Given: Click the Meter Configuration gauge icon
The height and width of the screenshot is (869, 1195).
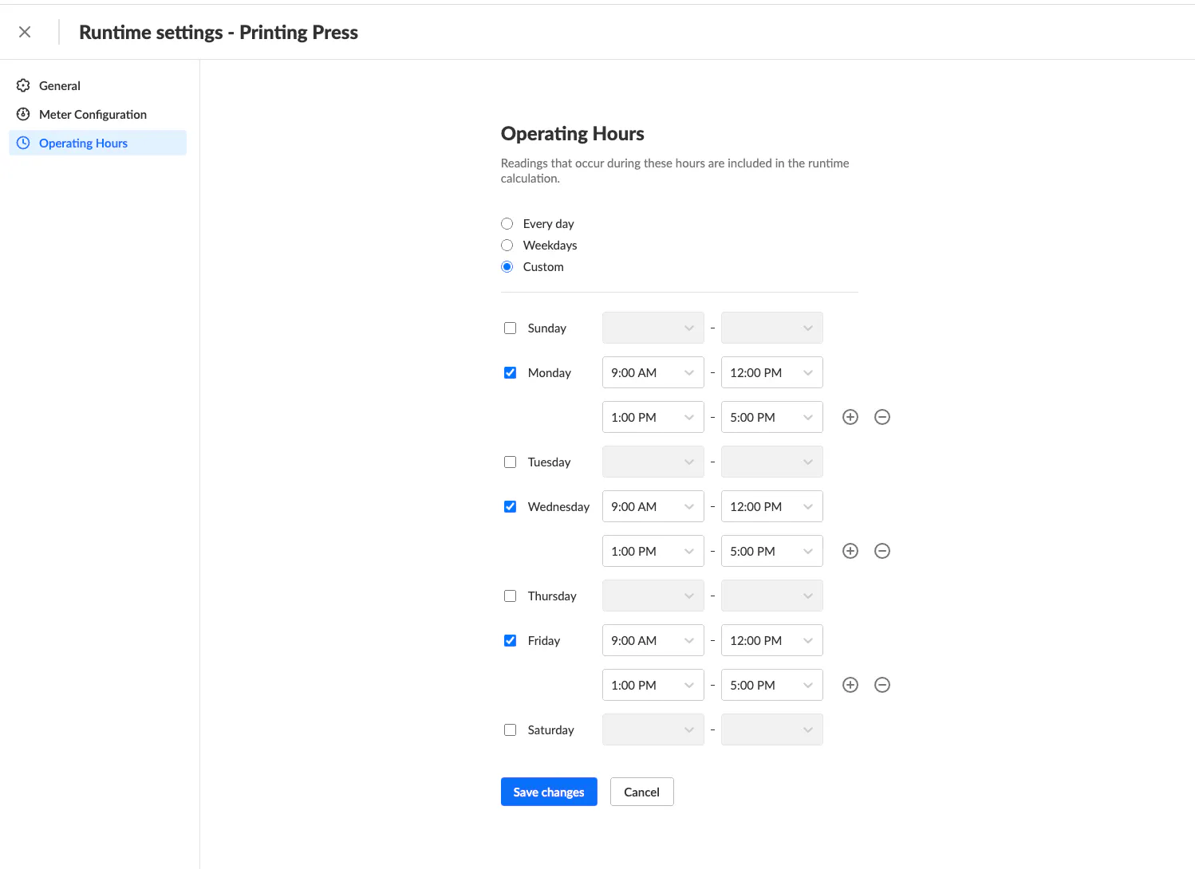Looking at the screenshot, I should pos(23,114).
